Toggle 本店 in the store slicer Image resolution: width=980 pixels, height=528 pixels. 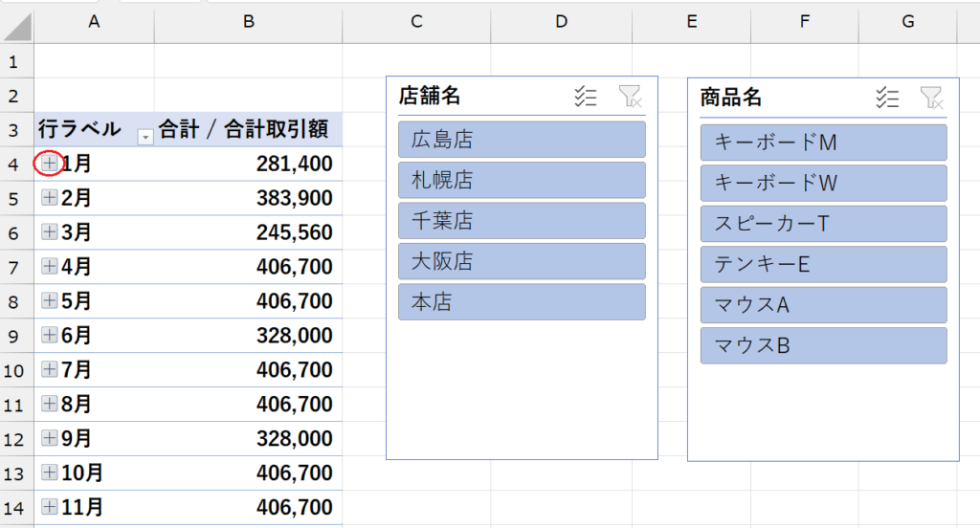pos(522,302)
